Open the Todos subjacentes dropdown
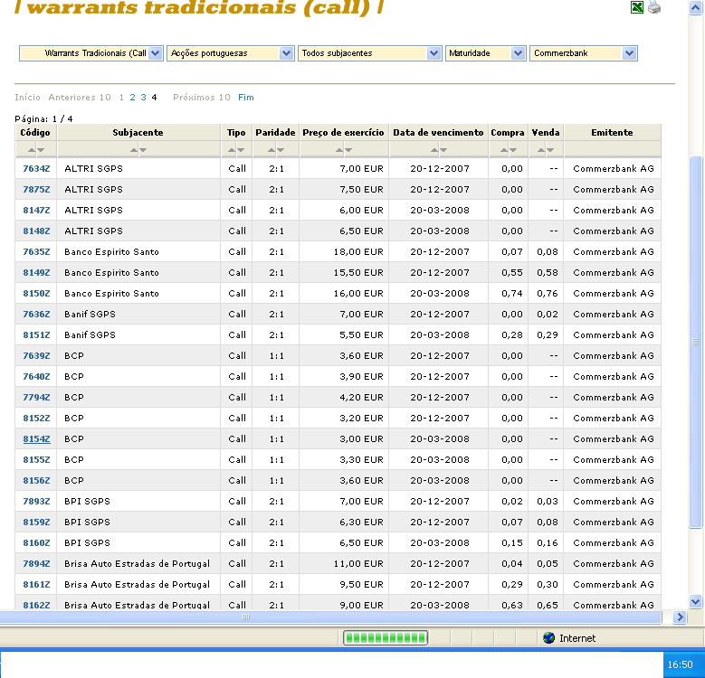 pos(433,53)
